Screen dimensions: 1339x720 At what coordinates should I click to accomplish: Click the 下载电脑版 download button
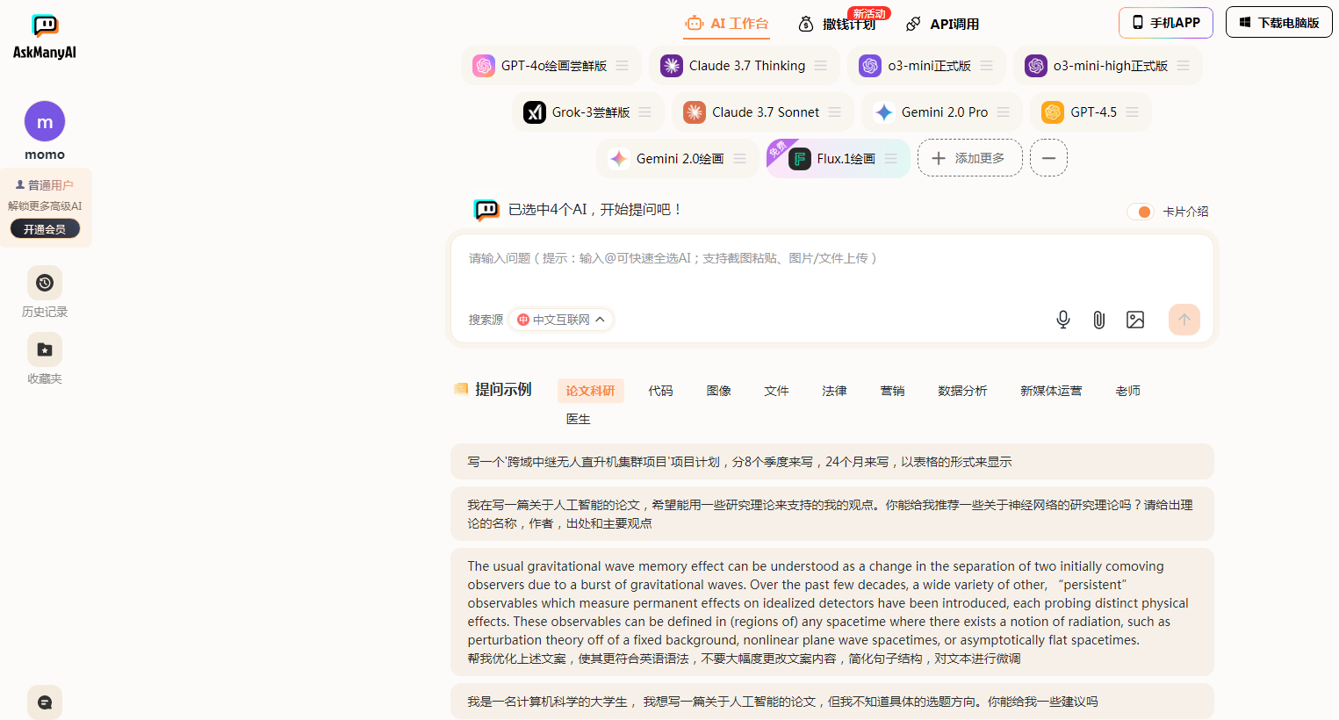pos(1278,21)
